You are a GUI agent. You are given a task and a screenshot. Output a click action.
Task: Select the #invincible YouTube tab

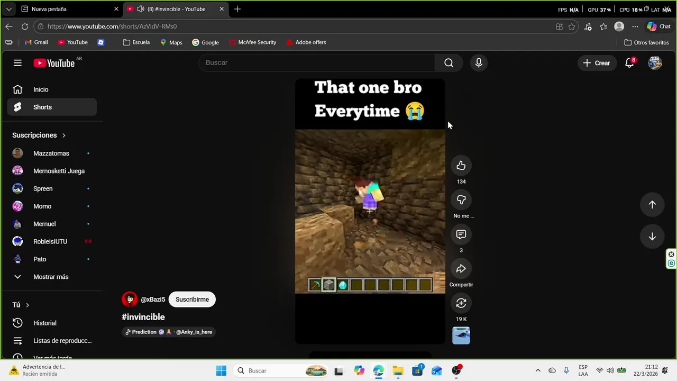pyautogui.click(x=176, y=9)
